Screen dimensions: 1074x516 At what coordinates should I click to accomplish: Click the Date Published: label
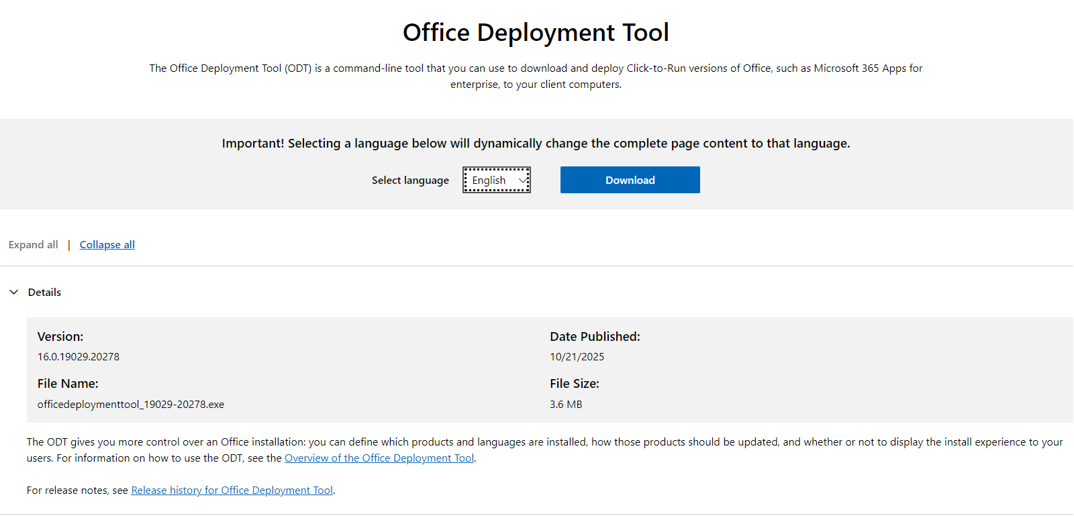[595, 337]
